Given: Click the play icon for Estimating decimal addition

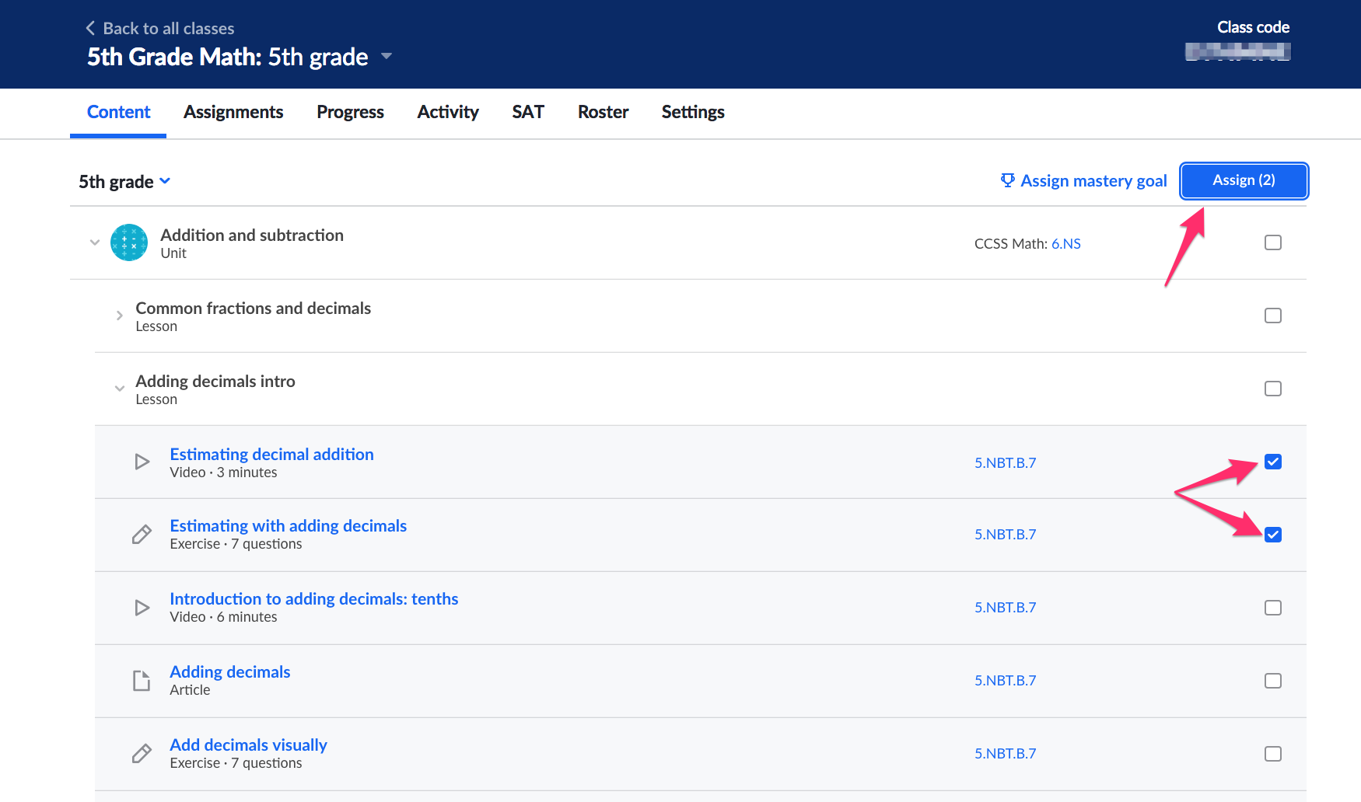Looking at the screenshot, I should pyautogui.click(x=142, y=462).
